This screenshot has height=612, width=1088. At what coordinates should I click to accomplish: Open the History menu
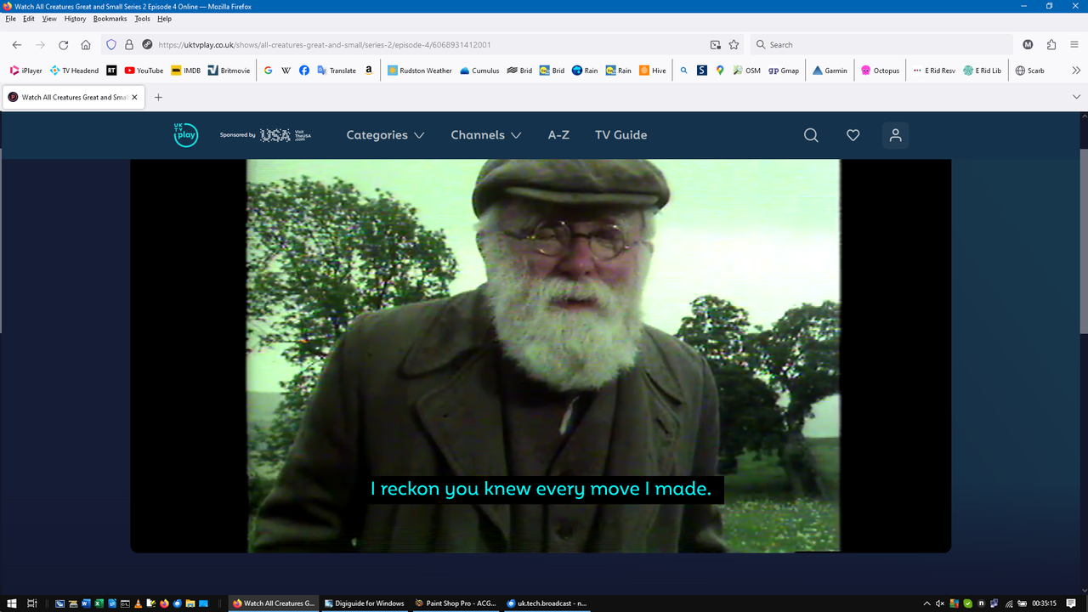pos(75,19)
